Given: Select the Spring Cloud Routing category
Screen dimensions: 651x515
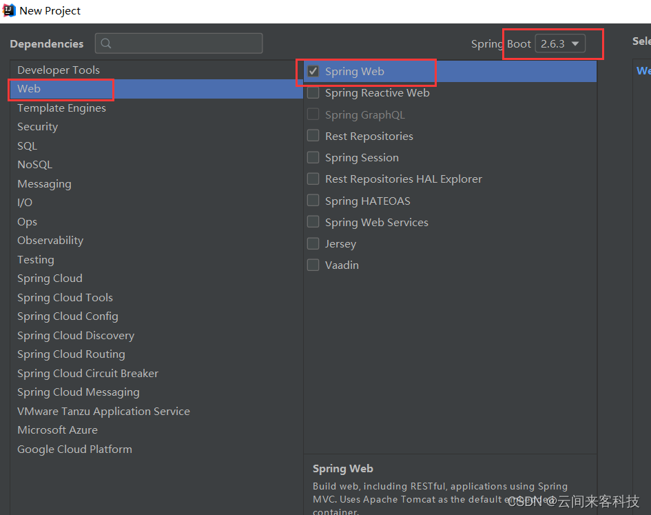Looking at the screenshot, I should tap(156, 354).
